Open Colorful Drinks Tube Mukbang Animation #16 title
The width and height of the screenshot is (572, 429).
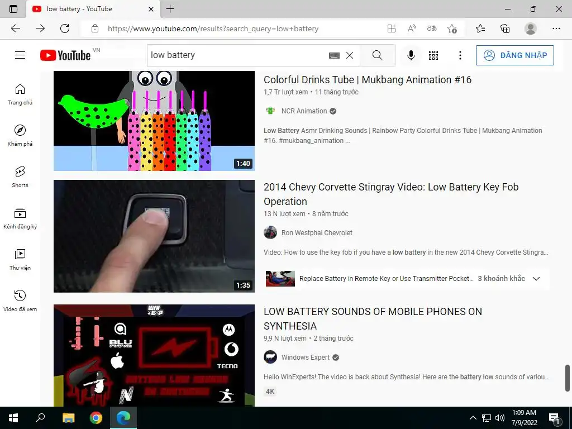pos(368,79)
